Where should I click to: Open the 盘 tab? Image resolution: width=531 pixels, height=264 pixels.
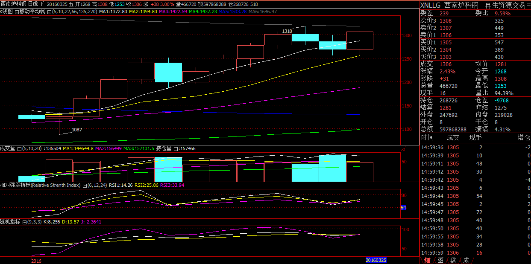pyautogui.click(x=453, y=260)
